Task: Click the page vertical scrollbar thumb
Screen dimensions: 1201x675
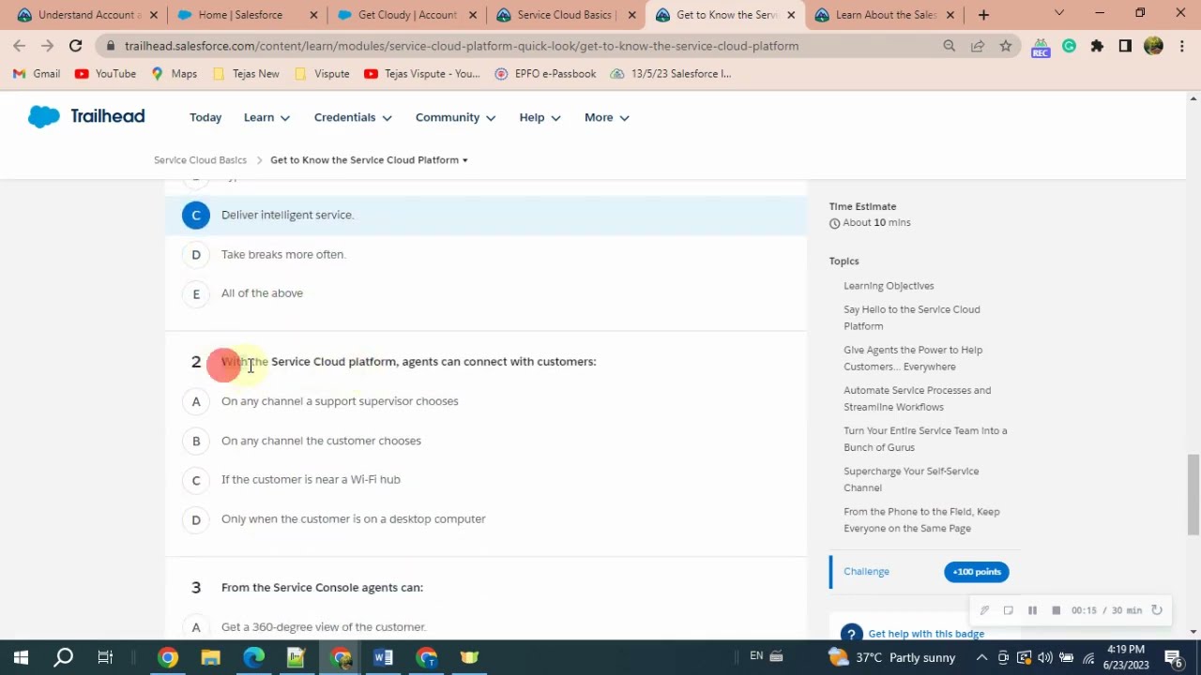Action: pyautogui.click(x=1193, y=494)
